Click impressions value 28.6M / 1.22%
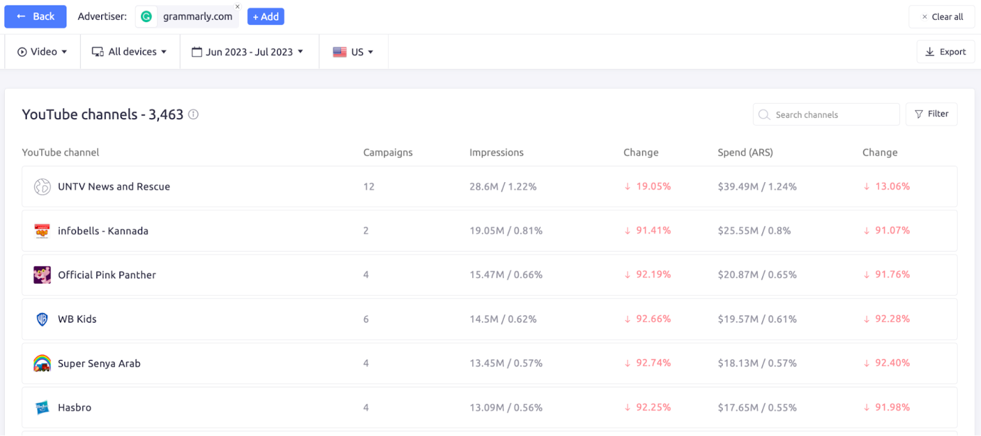The height and width of the screenshot is (436, 981). (x=503, y=186)
